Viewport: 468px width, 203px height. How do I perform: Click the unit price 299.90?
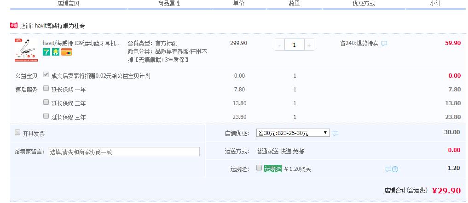point(238,43)
